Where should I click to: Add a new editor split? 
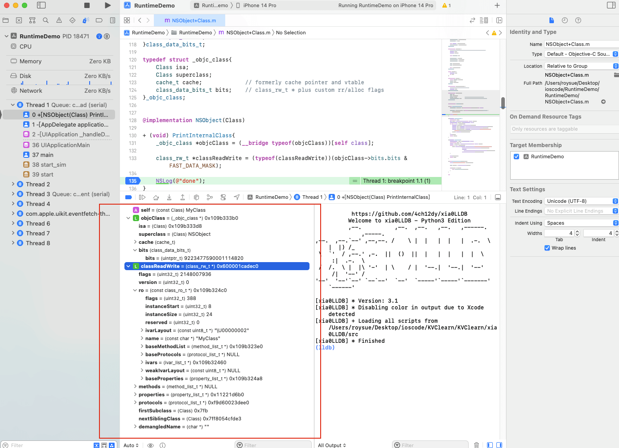click(499, 21)
